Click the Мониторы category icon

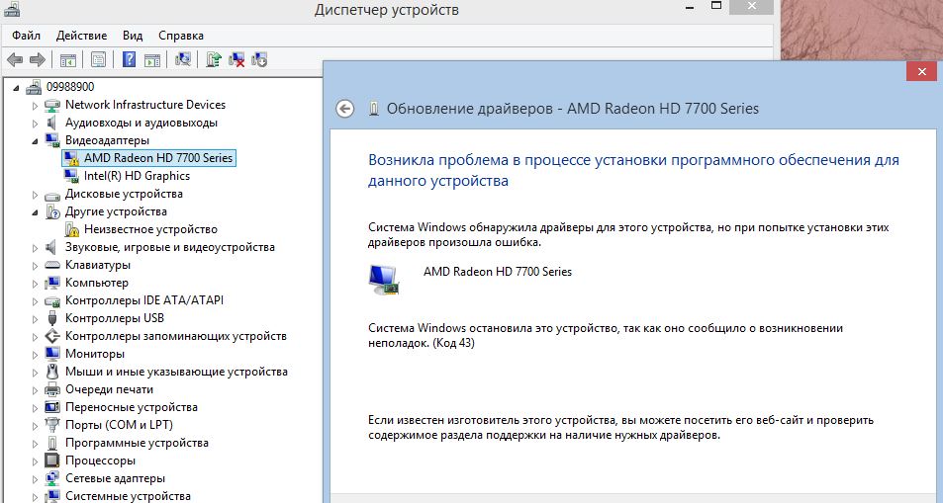point(52,354)
